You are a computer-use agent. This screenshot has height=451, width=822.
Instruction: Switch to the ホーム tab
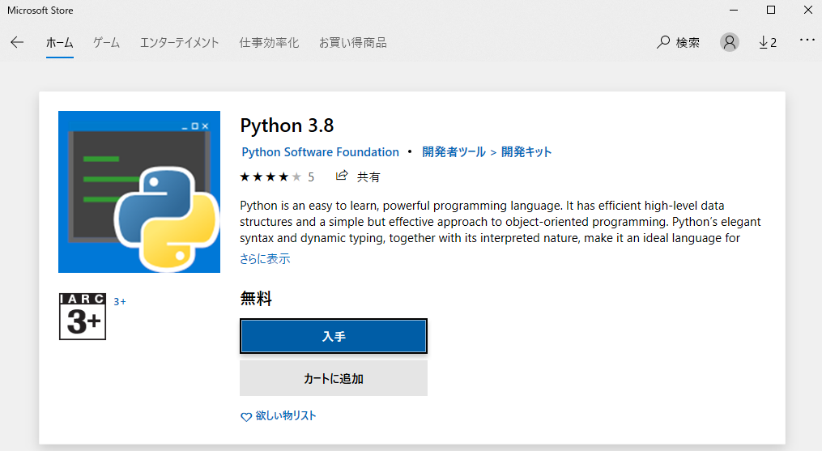click(60, 42)
